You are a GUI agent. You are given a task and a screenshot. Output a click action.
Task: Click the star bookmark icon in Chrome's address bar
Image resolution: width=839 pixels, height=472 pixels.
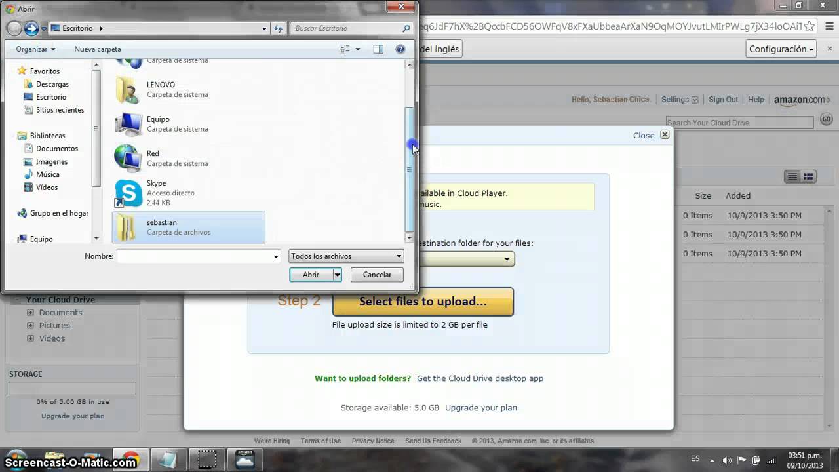pos(810,26)
